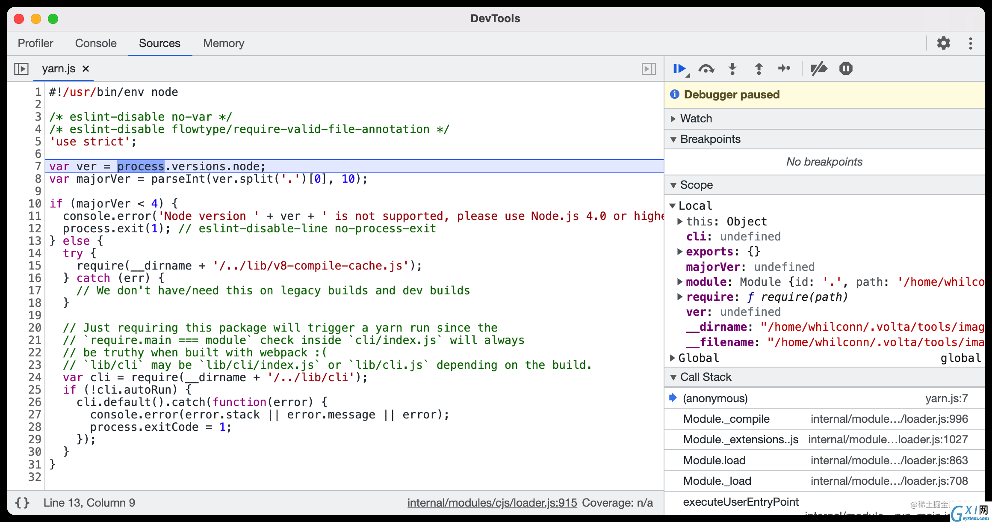Expand the exports object entry

(x=680, y=251)
